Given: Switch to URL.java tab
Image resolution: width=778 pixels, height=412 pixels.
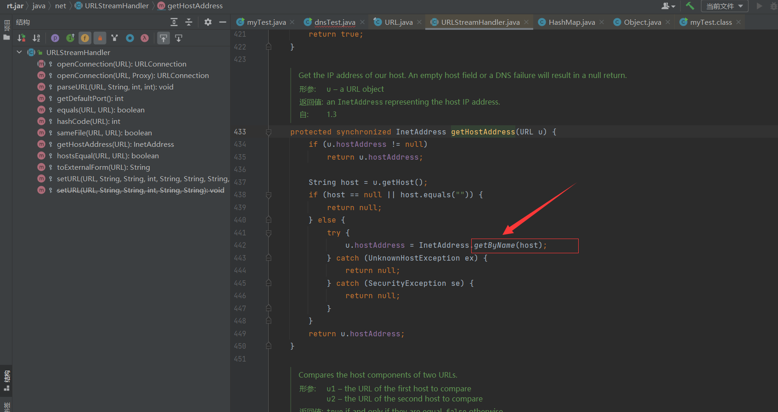Looking at the screenshot, I should coord(399,22).
